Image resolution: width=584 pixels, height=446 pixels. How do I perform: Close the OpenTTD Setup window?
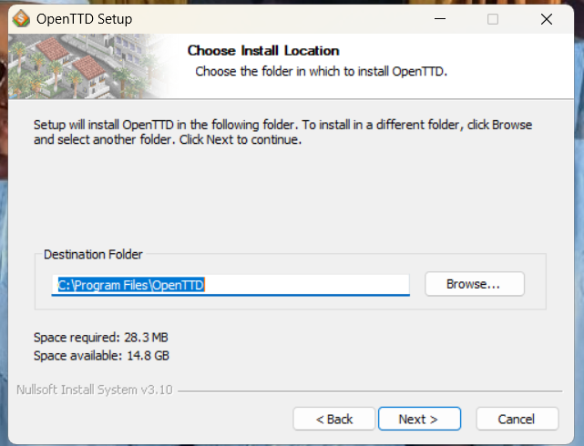pos(546,19)
